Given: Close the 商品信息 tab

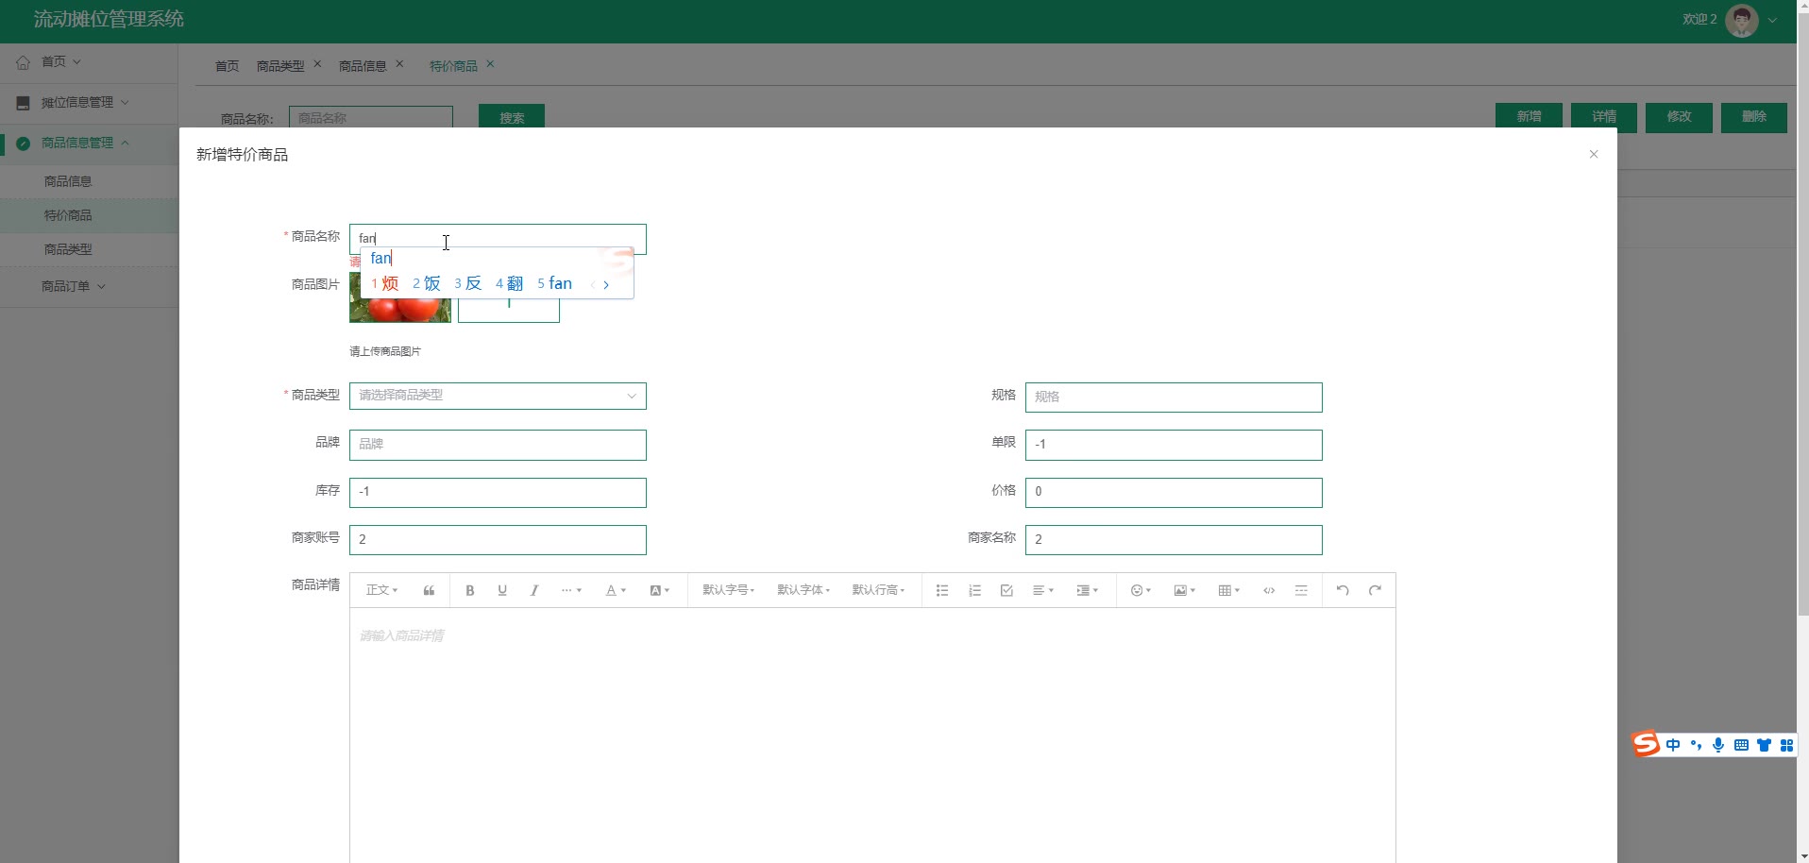Looking at the screenshot, I should (399, 64).
